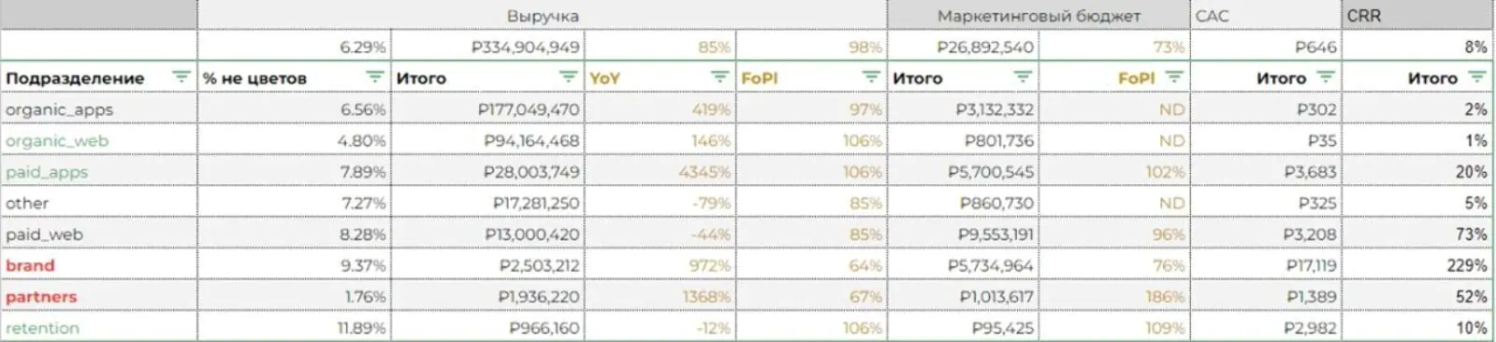The height and width of the screenshot is (342, 1496).
Task: Click filter icon on marketing budget Итого
Action: tap(1023, 78)
